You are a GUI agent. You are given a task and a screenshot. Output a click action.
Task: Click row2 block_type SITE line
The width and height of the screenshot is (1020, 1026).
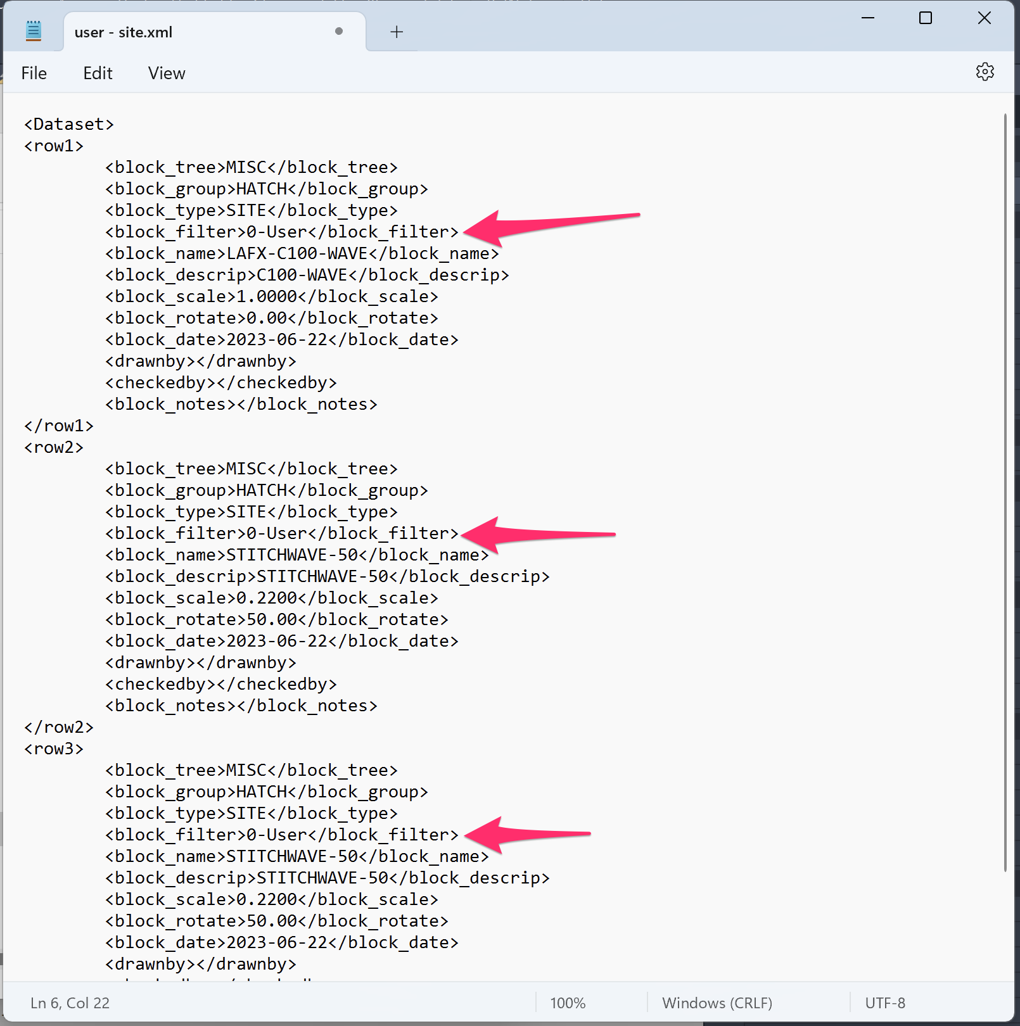pos(252,512)
